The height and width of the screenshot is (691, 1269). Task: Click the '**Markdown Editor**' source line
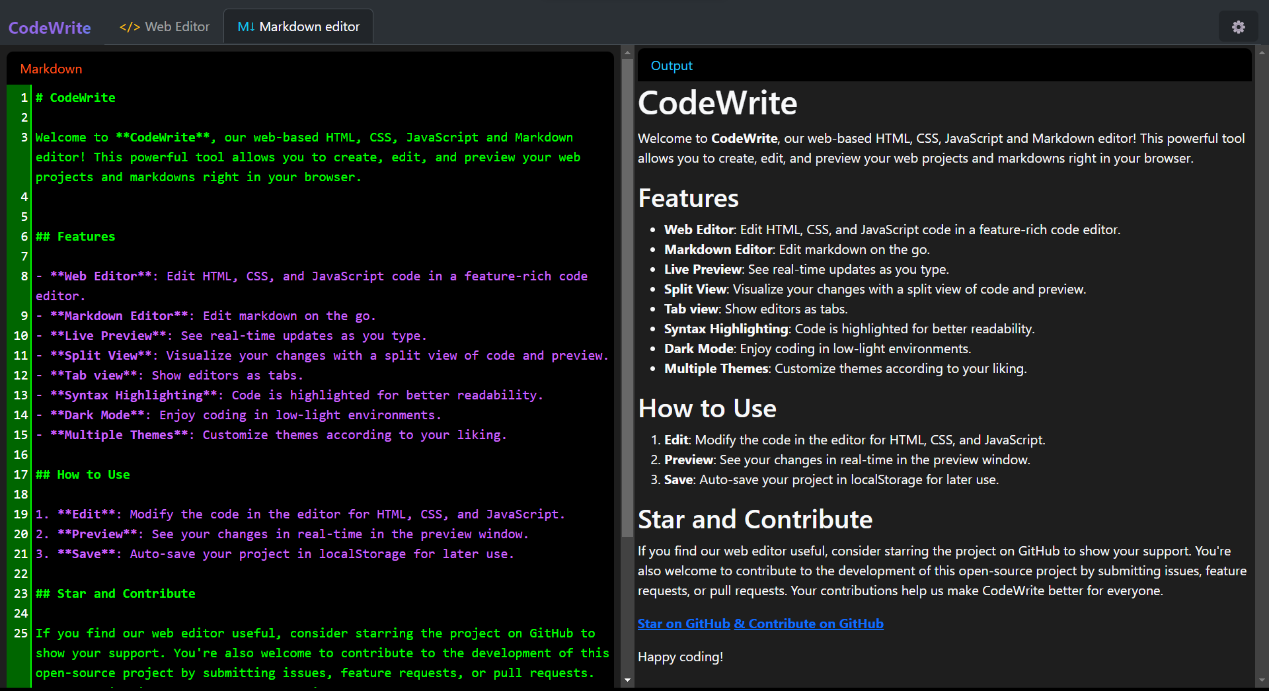(206, 316)
